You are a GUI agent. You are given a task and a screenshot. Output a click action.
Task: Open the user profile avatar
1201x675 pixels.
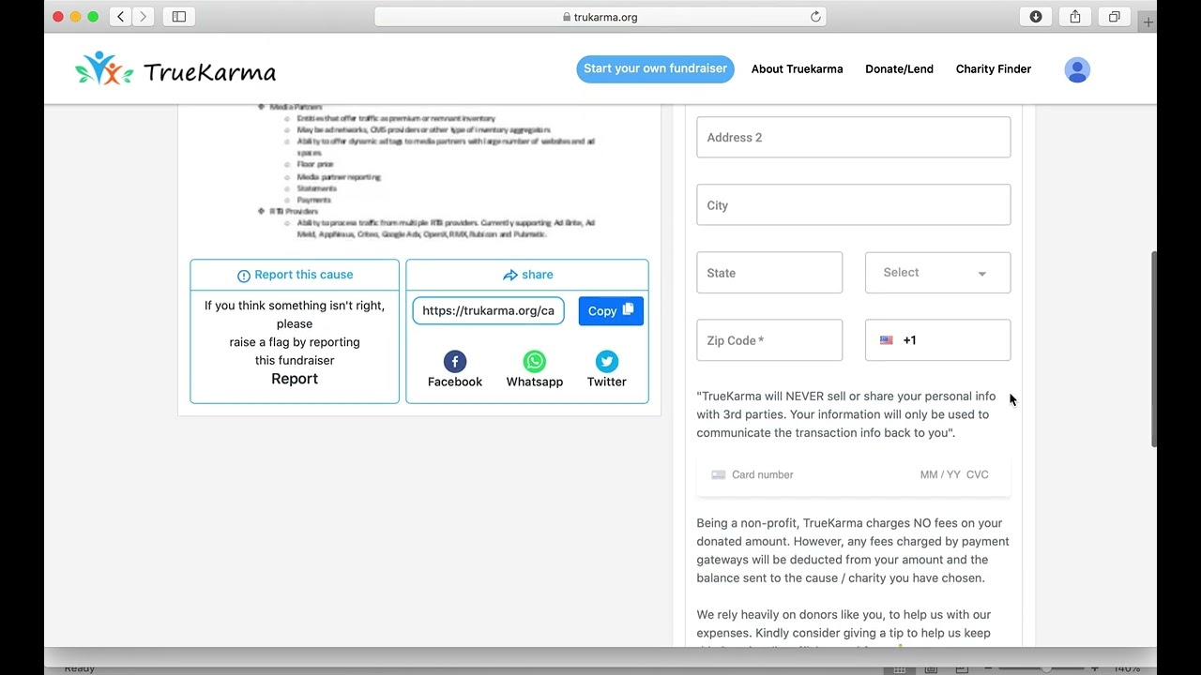pos(1077,69)
